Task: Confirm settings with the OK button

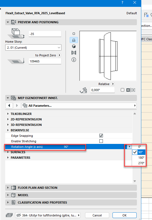Action: [124, 215]
